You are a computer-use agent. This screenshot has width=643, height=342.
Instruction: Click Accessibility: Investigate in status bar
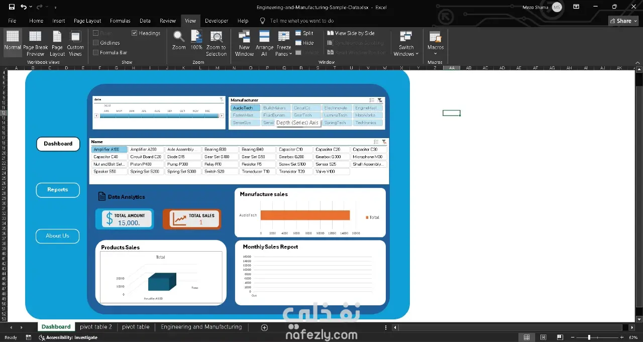68,337
